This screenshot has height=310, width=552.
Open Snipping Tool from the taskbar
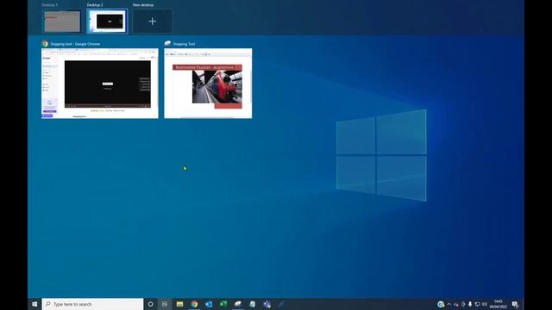tap(238, 304)
